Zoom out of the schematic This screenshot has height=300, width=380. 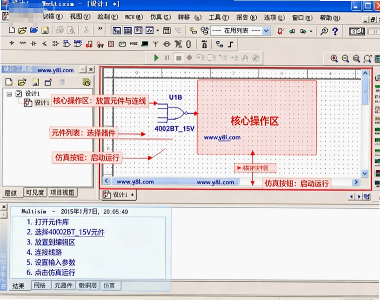[x=345, y=59]
